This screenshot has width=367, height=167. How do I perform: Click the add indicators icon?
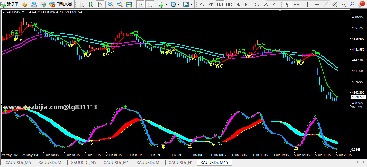pyautogui.click(x=160, y=4)
